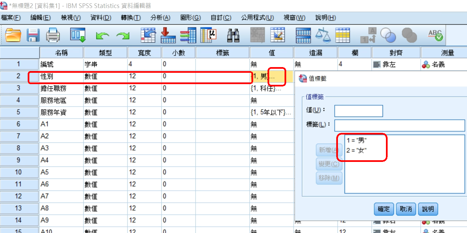Open the 轉換(T) menu
Viewport: 467px width, 233px height.
(x=131, y=18)
